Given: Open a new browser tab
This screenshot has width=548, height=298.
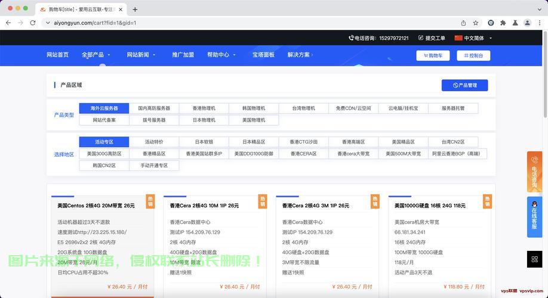Looking at the screenshot, I should [x=135, y=10].
